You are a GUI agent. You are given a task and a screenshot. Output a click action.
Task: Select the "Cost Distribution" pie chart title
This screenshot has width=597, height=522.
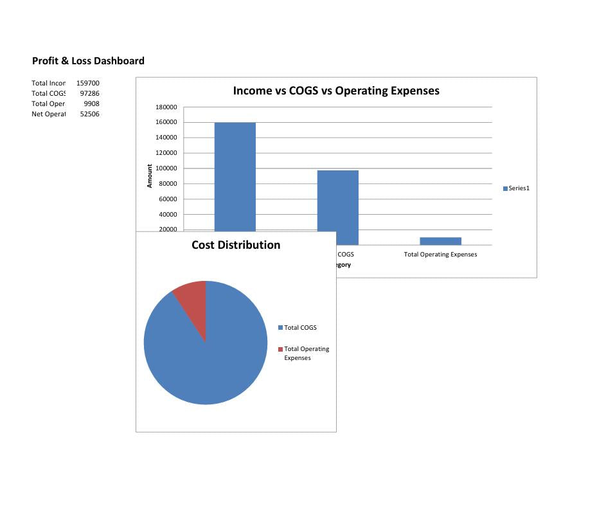coord(235,245)
